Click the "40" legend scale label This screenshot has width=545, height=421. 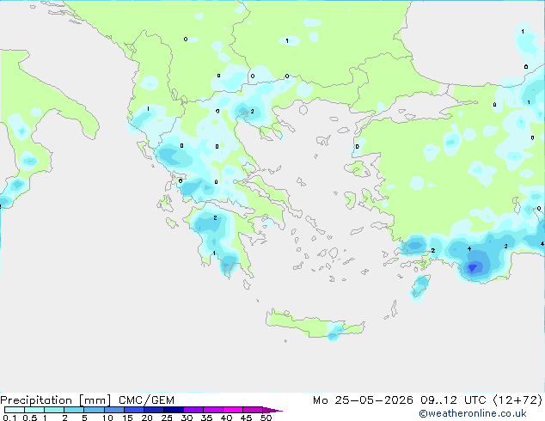coord(226,418)
